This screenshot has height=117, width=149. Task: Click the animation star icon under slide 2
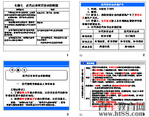click(81, 55)
